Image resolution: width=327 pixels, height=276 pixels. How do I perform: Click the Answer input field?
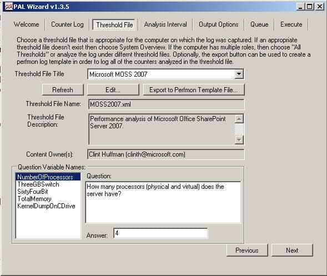(x=160, y=233)
